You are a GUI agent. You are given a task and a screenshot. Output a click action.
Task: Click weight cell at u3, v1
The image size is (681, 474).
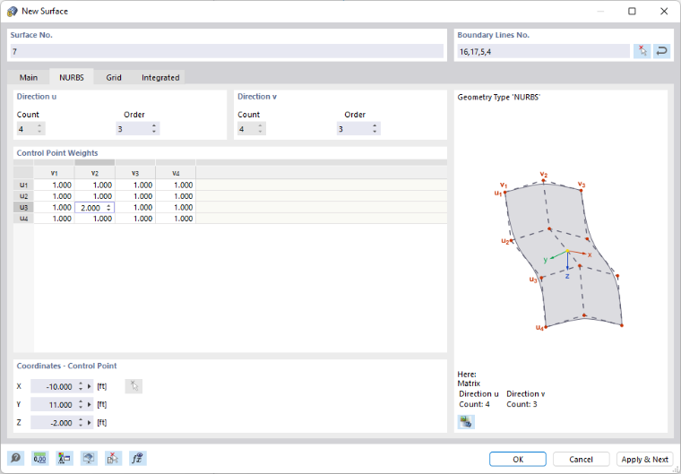[x=55, y=207]
